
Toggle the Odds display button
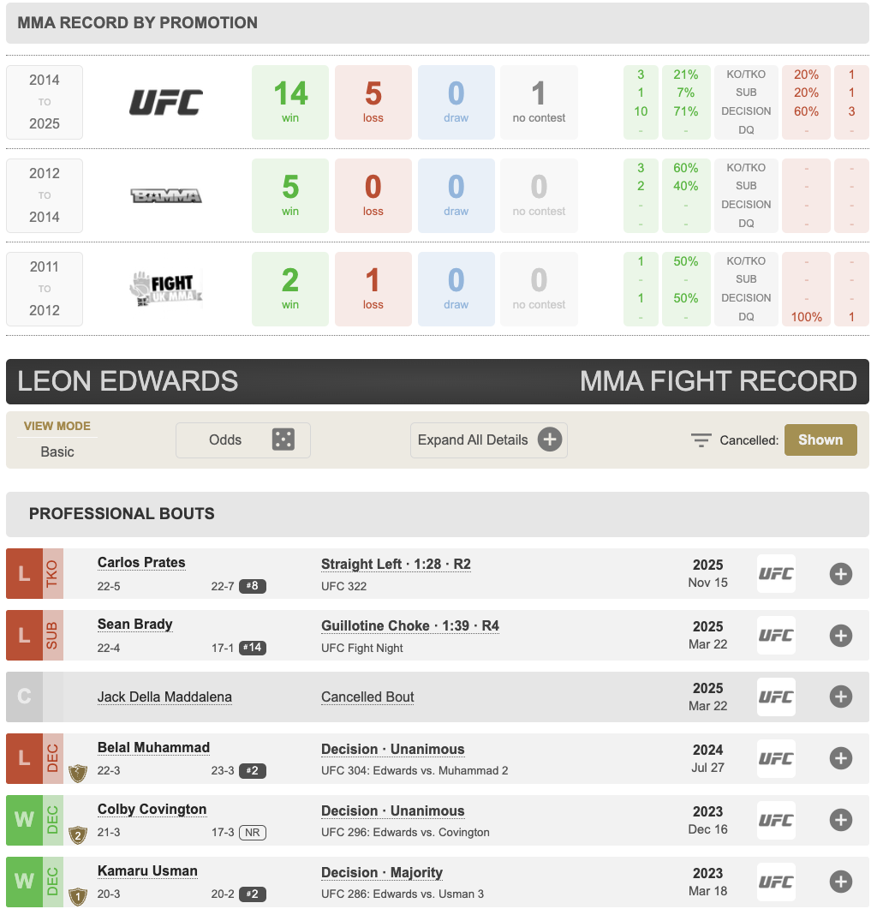pyautogui.click(x=242, y=440)
